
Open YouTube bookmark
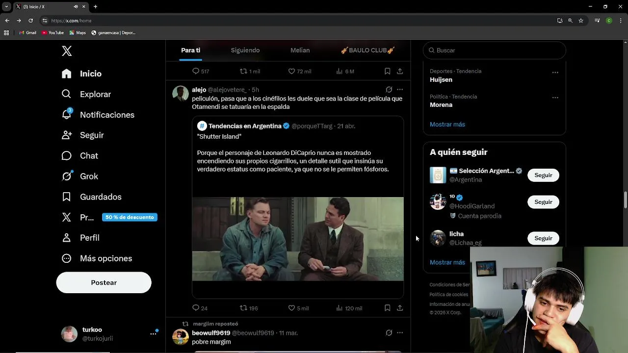point(53,33)
